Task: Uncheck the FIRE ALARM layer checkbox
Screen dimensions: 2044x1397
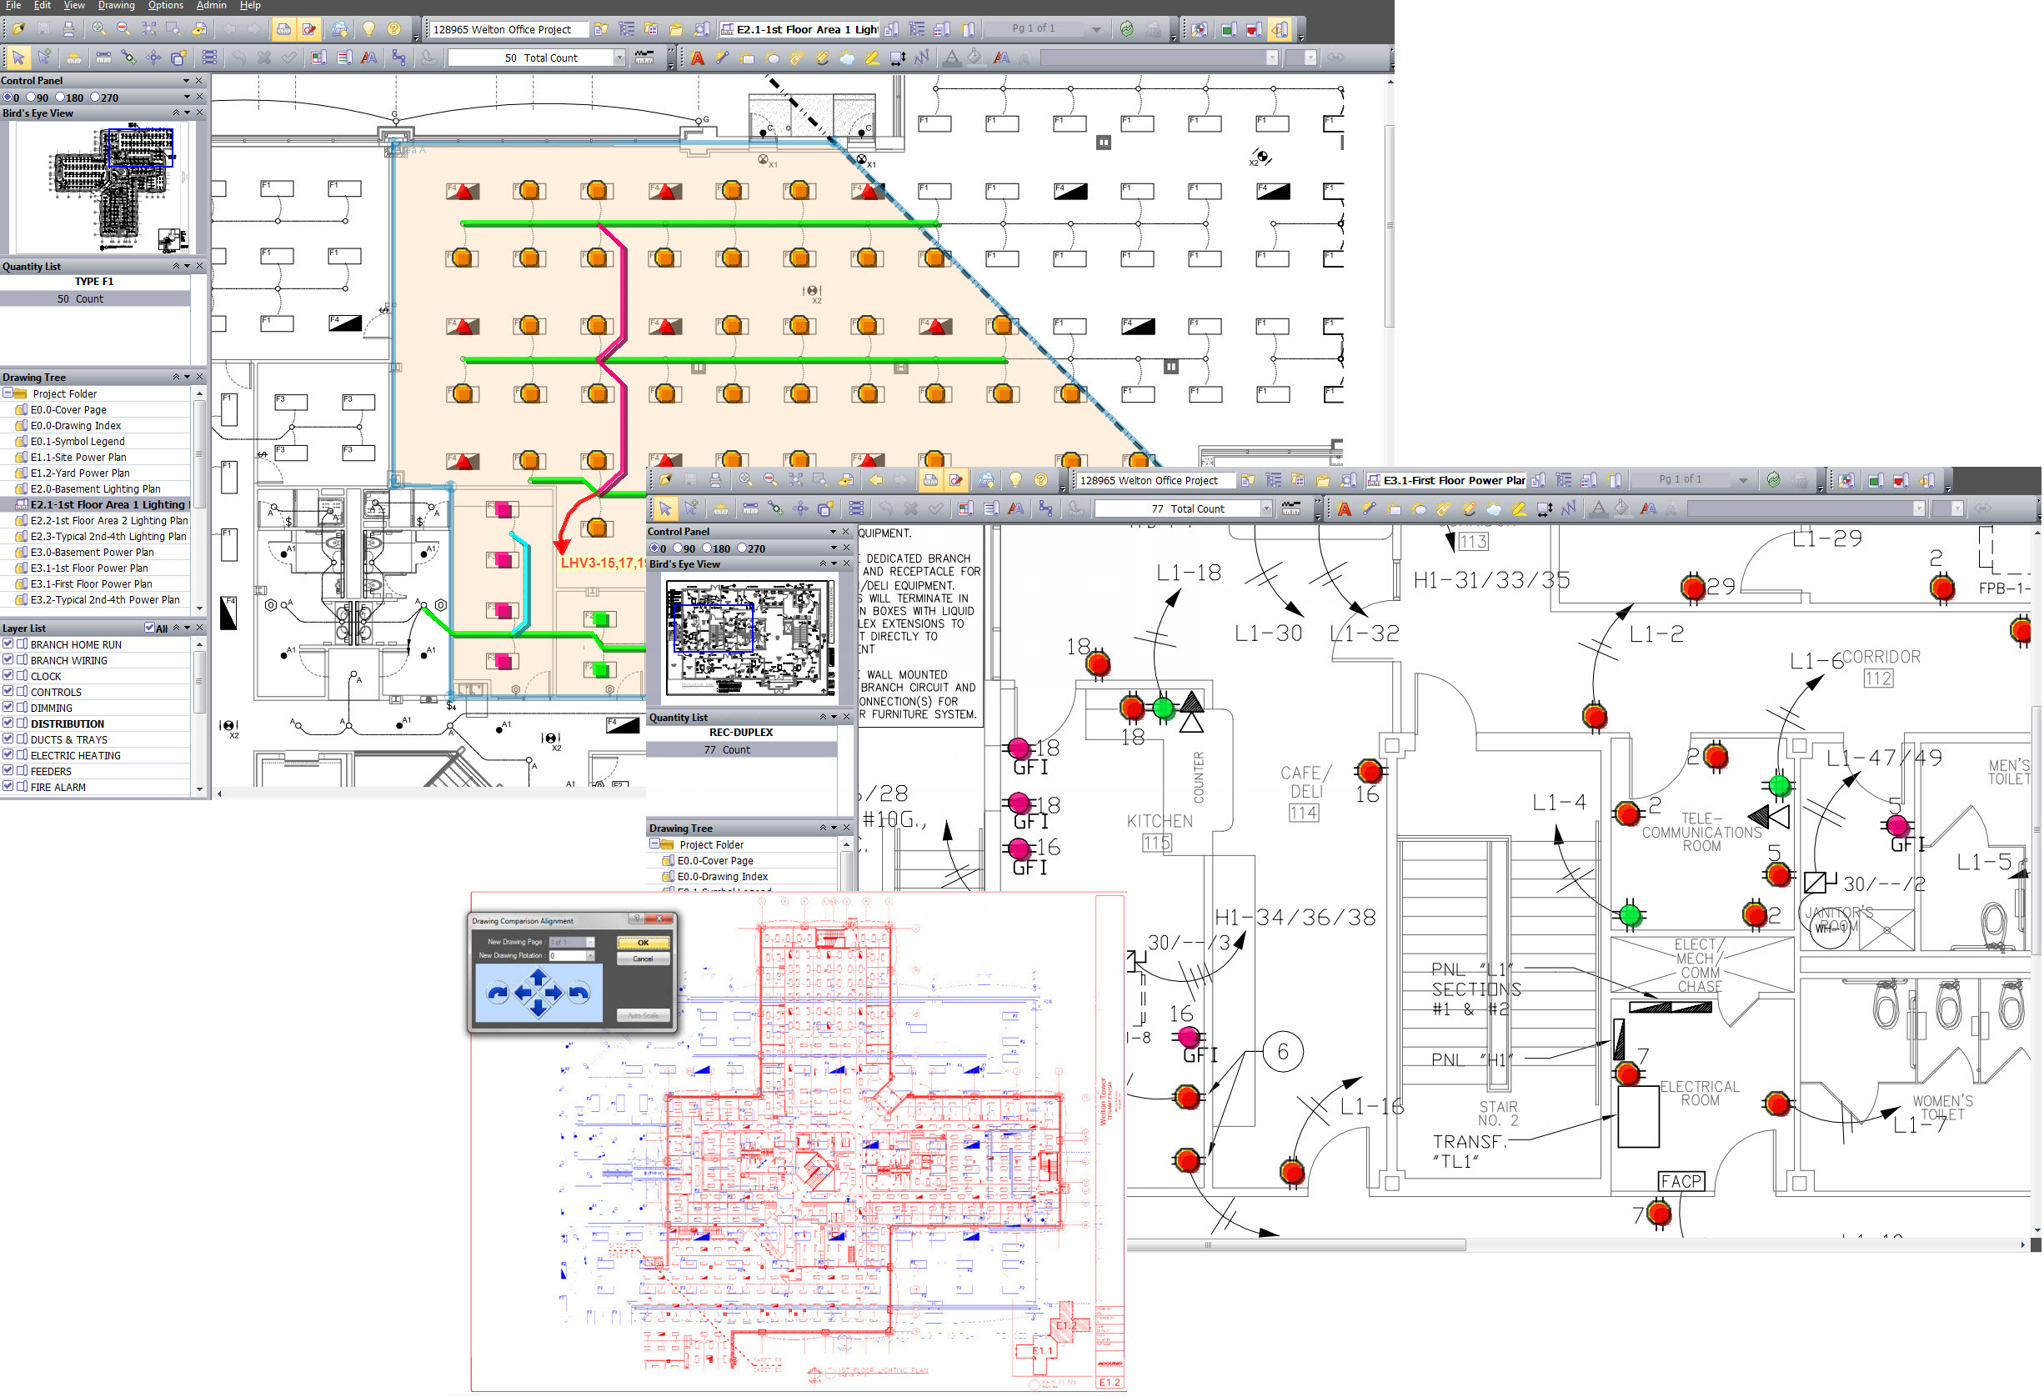Action: pos(8,787)
